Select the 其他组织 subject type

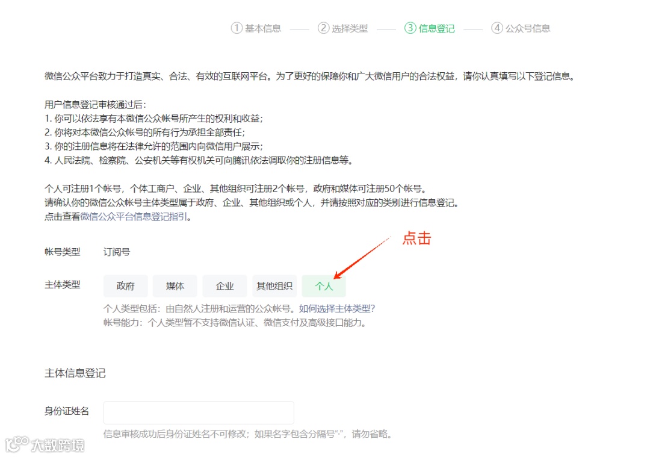pos(274,286)
